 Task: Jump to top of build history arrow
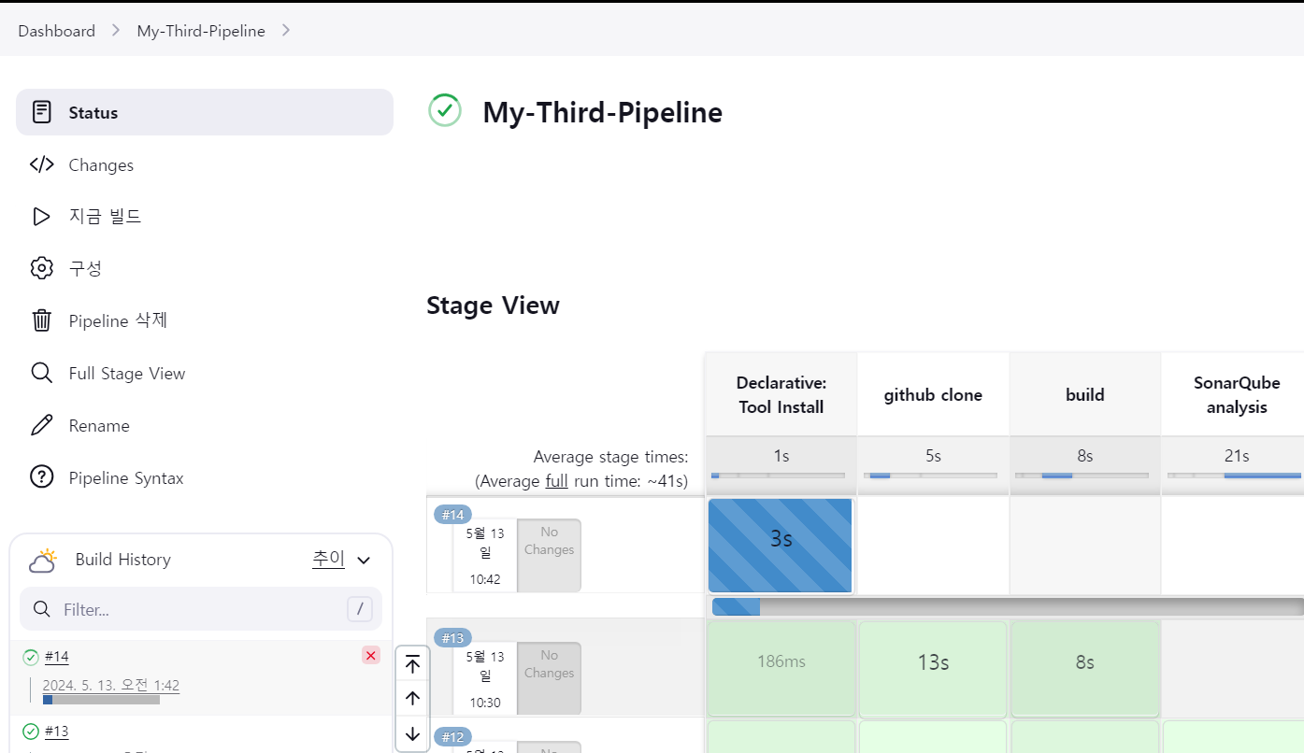click(x=412, y=665)
